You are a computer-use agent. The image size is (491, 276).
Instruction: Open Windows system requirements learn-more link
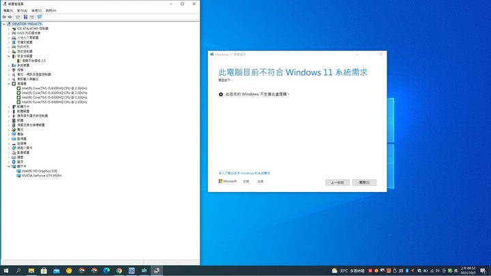(244, 173)
